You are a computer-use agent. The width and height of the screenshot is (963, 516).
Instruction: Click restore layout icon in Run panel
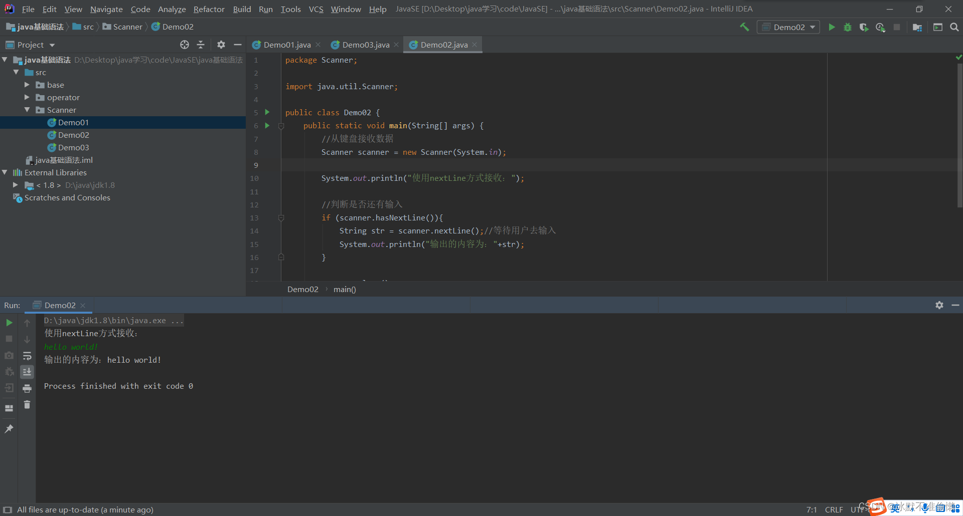[x=9, y=408]
